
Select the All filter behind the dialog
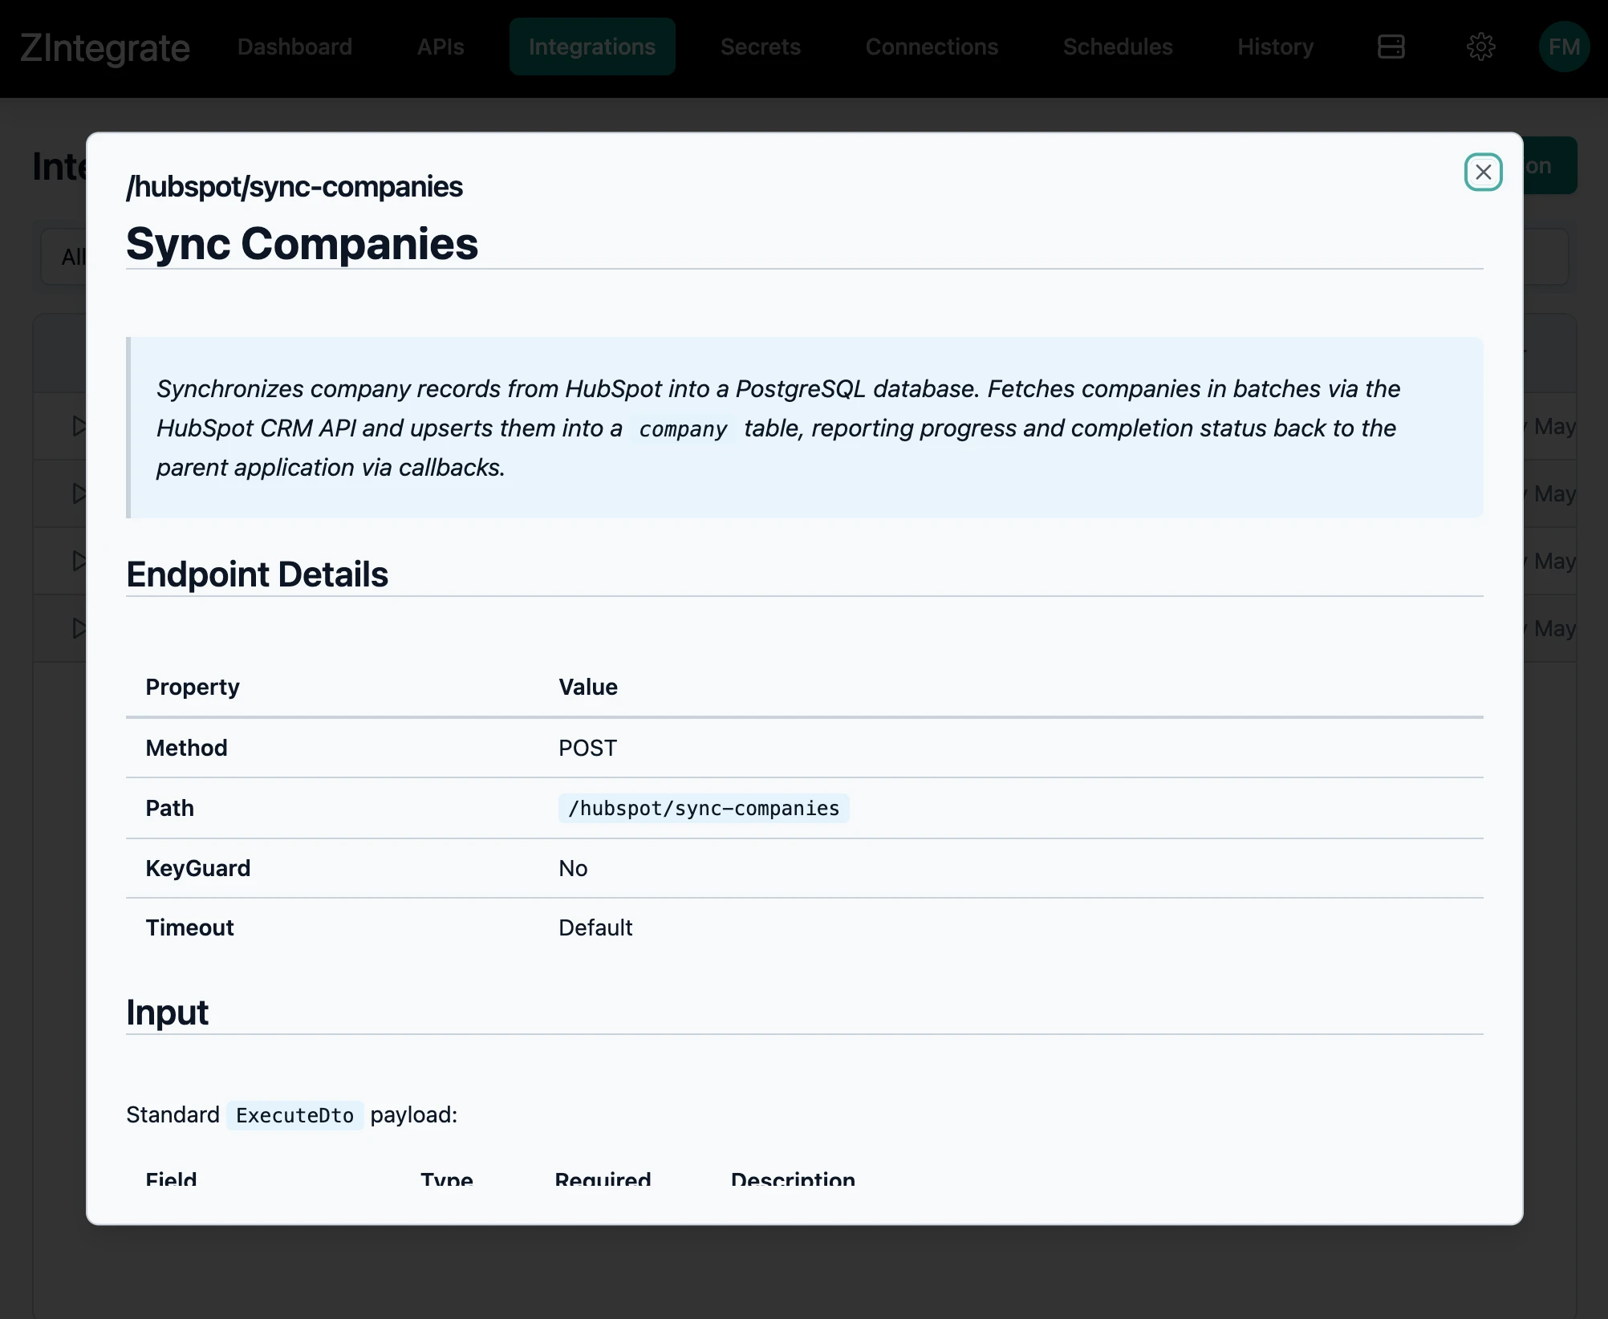tap(73, 257)
